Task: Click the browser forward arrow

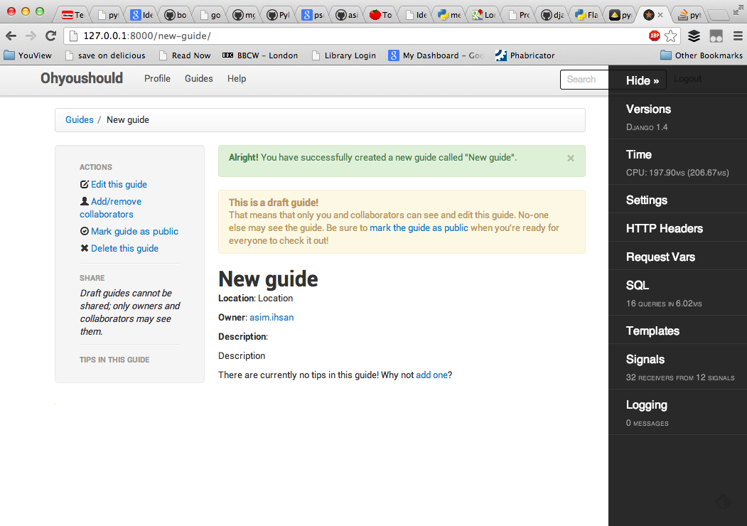Action: tap(31, 36)
